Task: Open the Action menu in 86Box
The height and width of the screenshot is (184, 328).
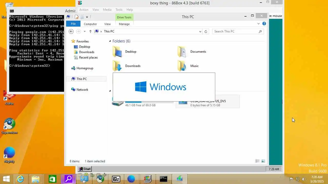Action: (84, 10)
